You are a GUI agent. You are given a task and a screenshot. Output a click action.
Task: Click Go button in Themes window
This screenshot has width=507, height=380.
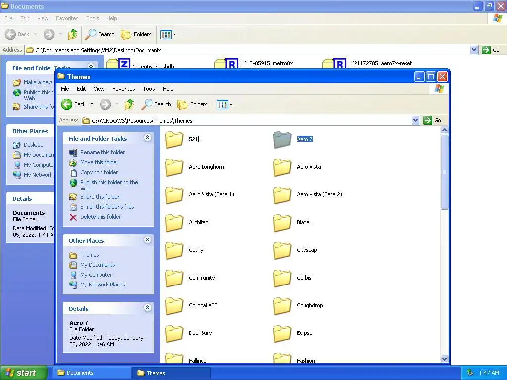432,120
